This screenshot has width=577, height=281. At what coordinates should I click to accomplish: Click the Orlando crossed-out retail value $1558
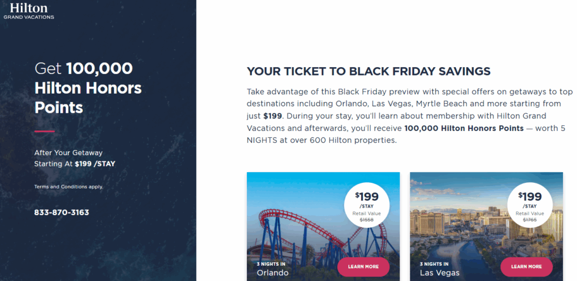point(366,219)
